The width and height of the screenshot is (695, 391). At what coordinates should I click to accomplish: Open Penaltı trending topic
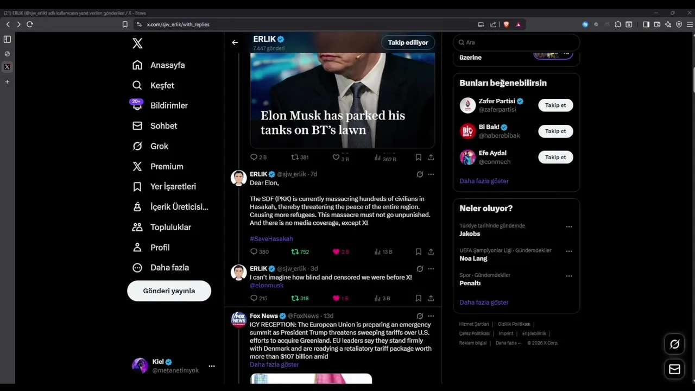tap(470, 283)
